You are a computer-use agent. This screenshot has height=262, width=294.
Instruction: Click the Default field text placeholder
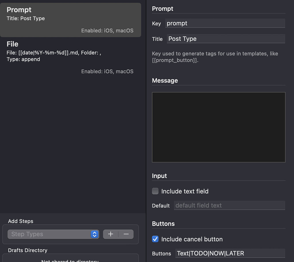point(229,206)
